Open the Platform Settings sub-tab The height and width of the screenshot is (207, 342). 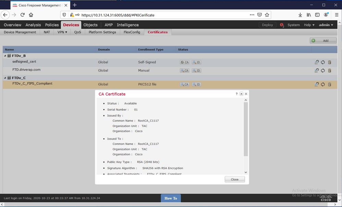click(x=102, y=32)
